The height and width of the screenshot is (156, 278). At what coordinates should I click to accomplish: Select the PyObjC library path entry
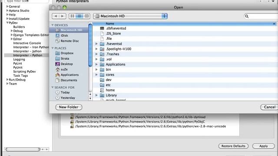click(x=140, y=122)
